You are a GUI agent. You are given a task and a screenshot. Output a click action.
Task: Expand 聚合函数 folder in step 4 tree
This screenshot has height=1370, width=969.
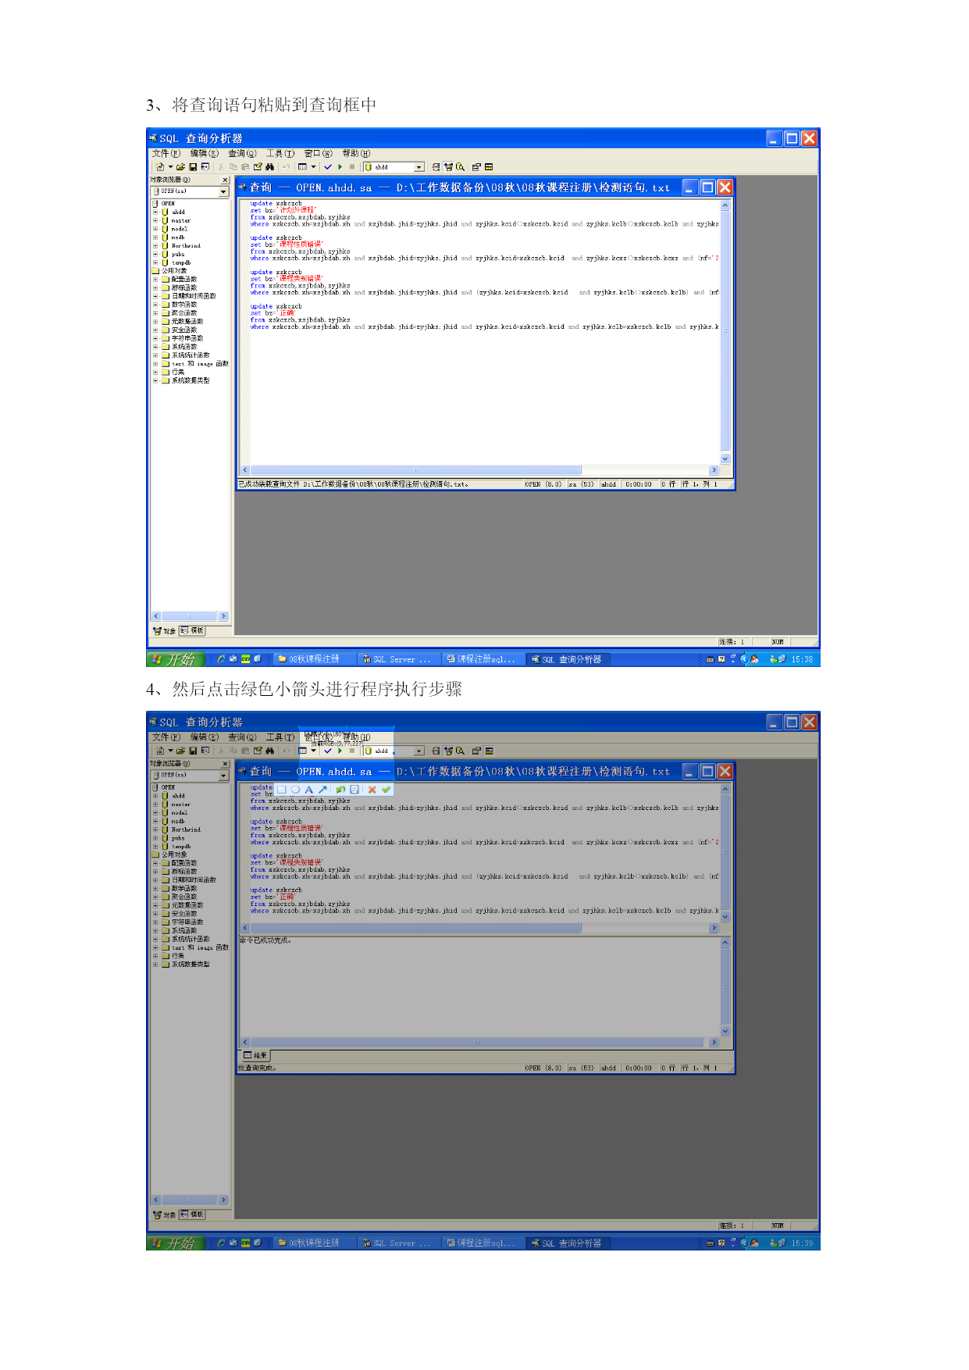[x=155, y=897]
